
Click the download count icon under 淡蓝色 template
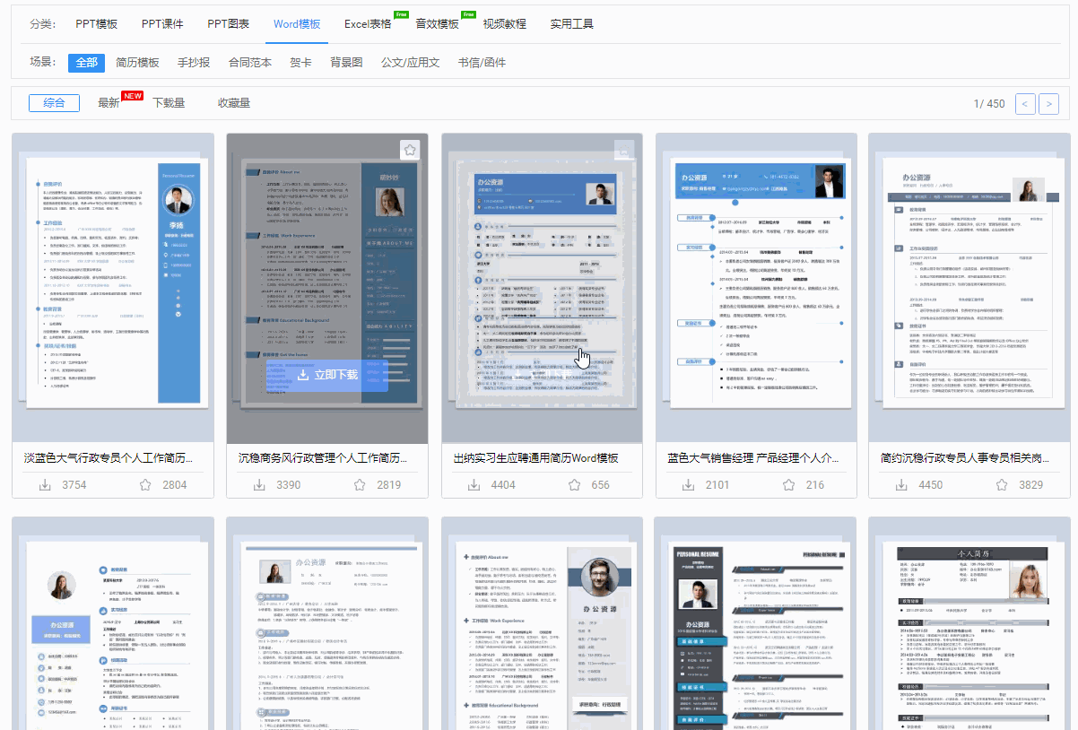click(46, 483)
